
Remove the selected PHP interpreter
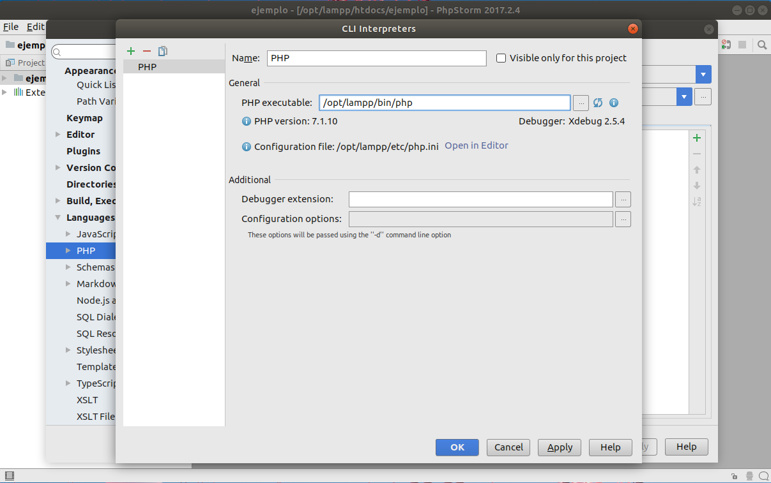click(147, 51)
